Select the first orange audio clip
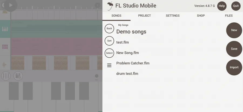This screenshot has height=112, width=243. pyautogui.click(x=18, y=63)
